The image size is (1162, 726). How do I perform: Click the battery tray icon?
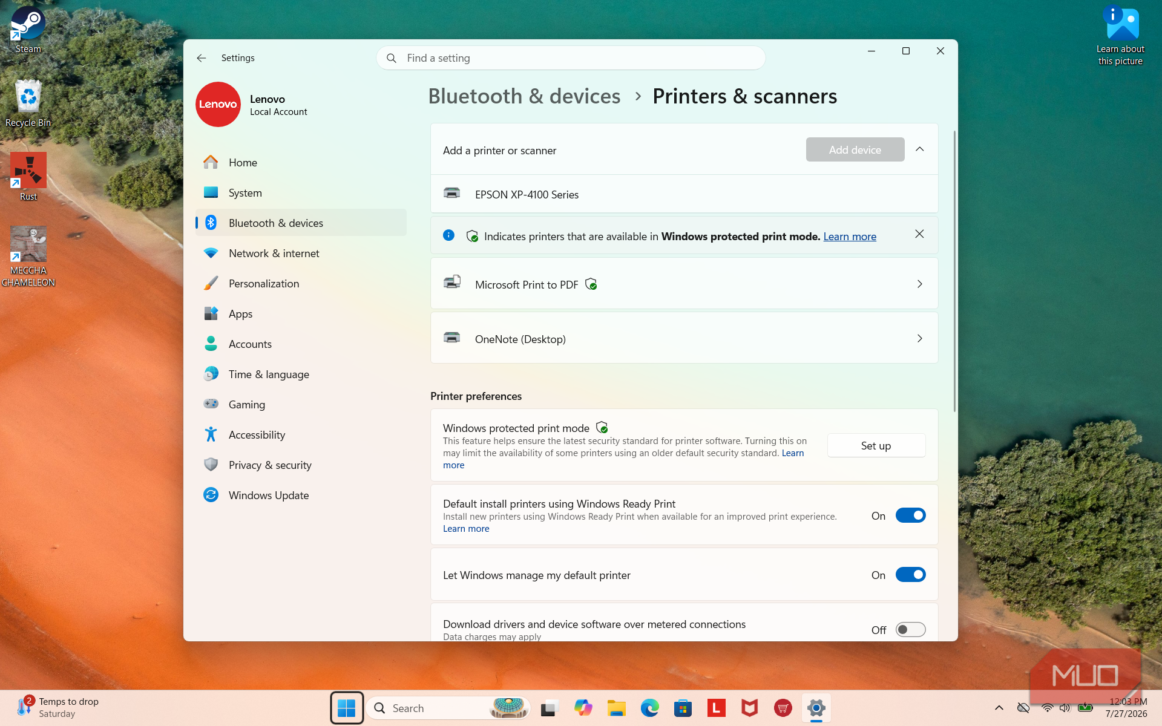click(1085, 708)
